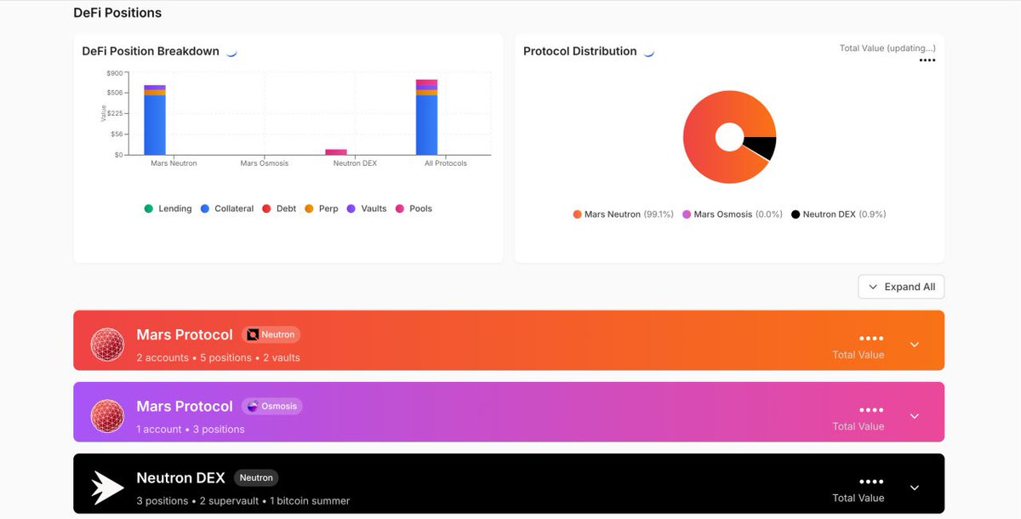1021x519 pixels.
Task: Toggle Neutron DEX pie legend entry
Action: [x=839, y=214]
